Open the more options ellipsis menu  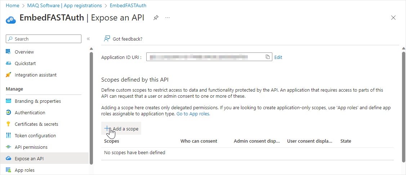click(168, 18)
